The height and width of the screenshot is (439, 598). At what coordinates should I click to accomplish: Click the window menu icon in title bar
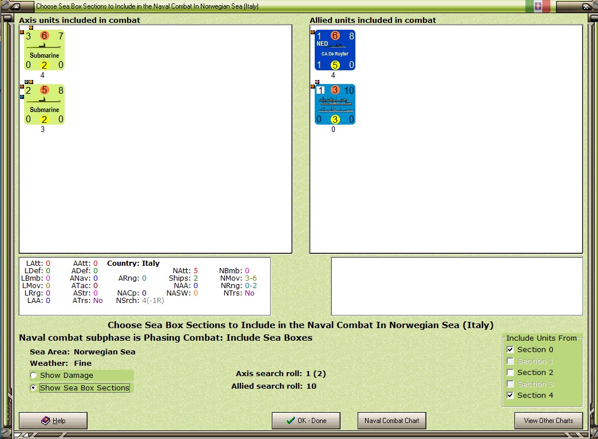click(15, 6)
